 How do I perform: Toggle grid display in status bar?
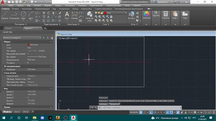[141, 112]
